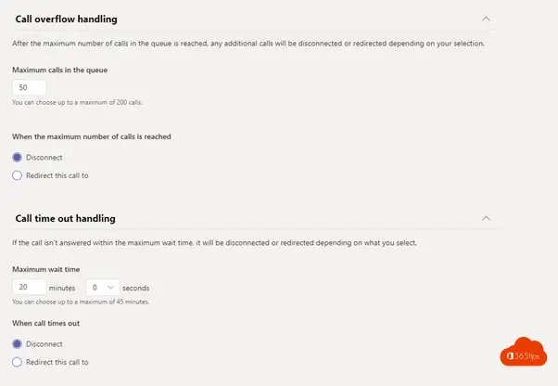Viewport: 558px width, 386px height.
Task: Select Disconnect when call times out
Action: tap(17, 344)
